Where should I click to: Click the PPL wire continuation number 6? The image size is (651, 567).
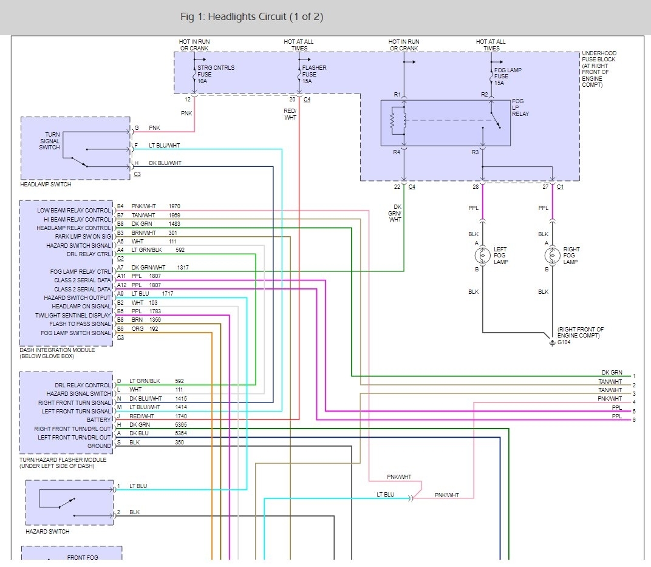634,420
